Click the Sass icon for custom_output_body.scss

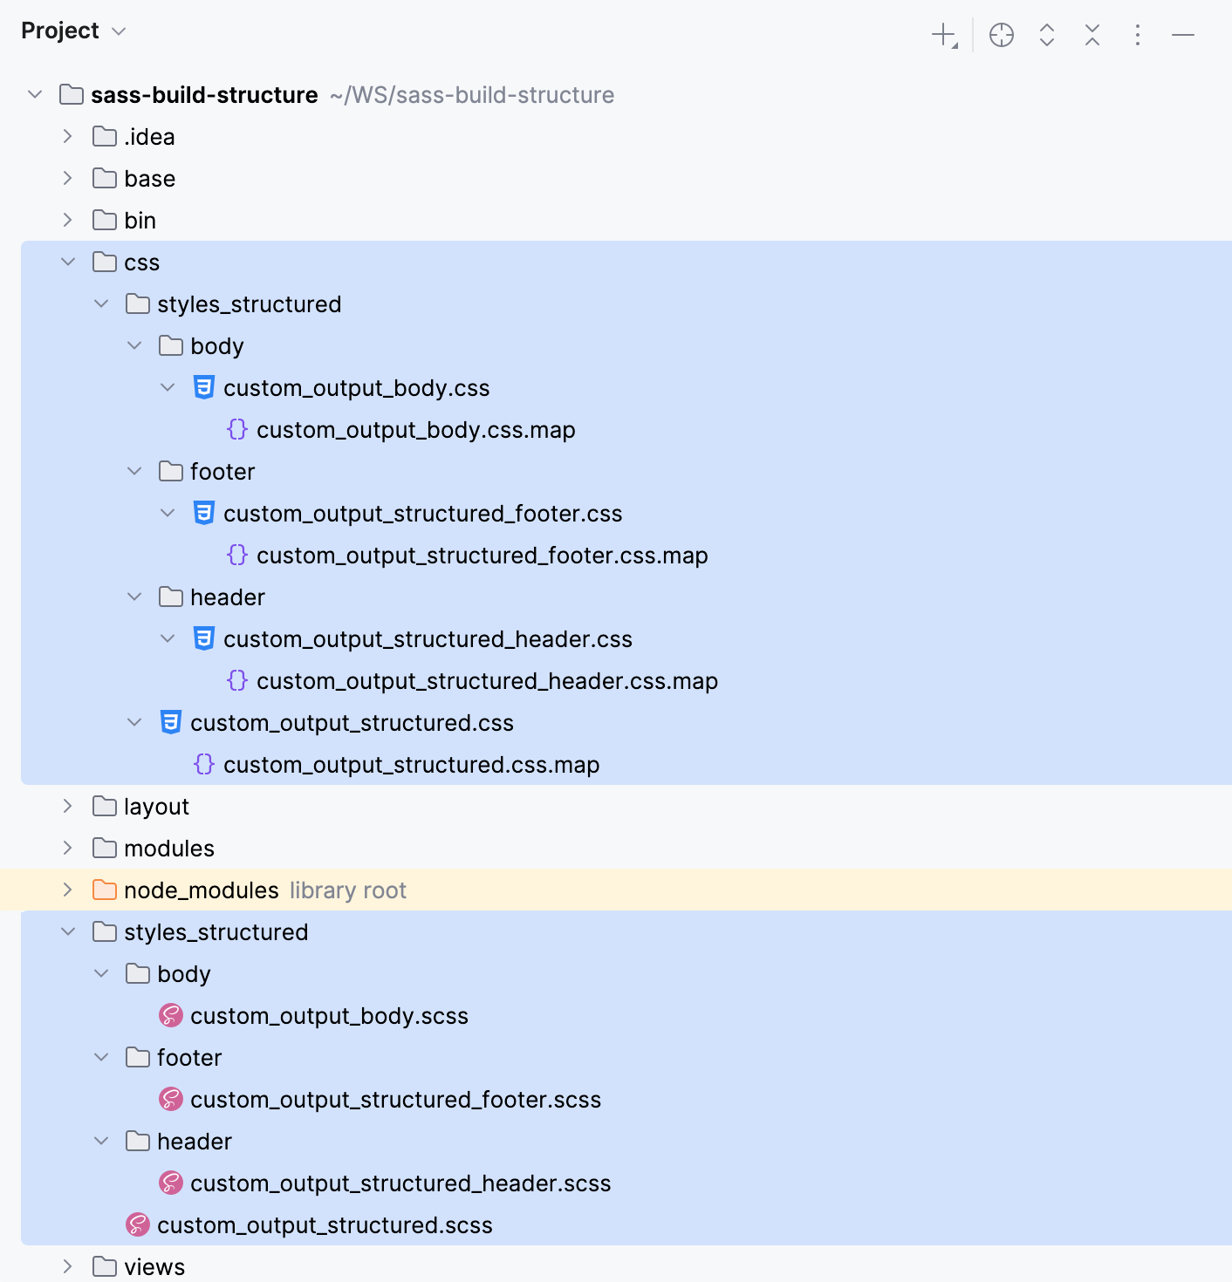click(x=171, y=1015)
